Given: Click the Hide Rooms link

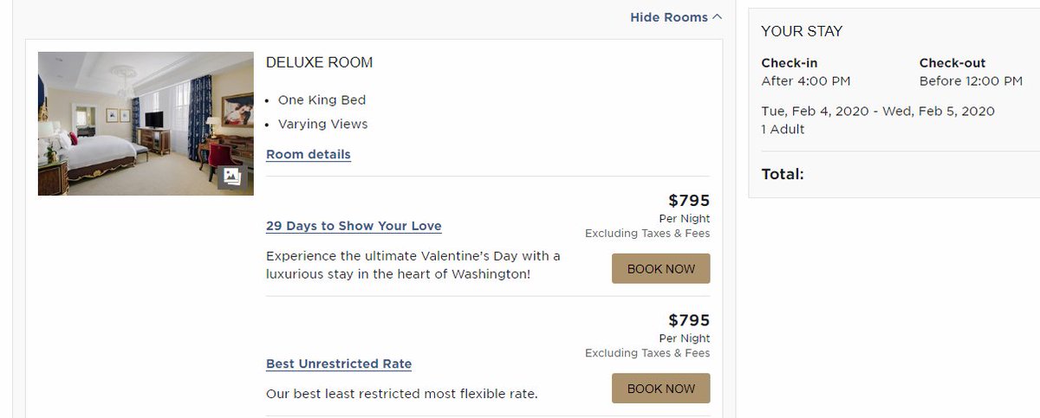Looking at the screenshot, I should tap(668, 17).
